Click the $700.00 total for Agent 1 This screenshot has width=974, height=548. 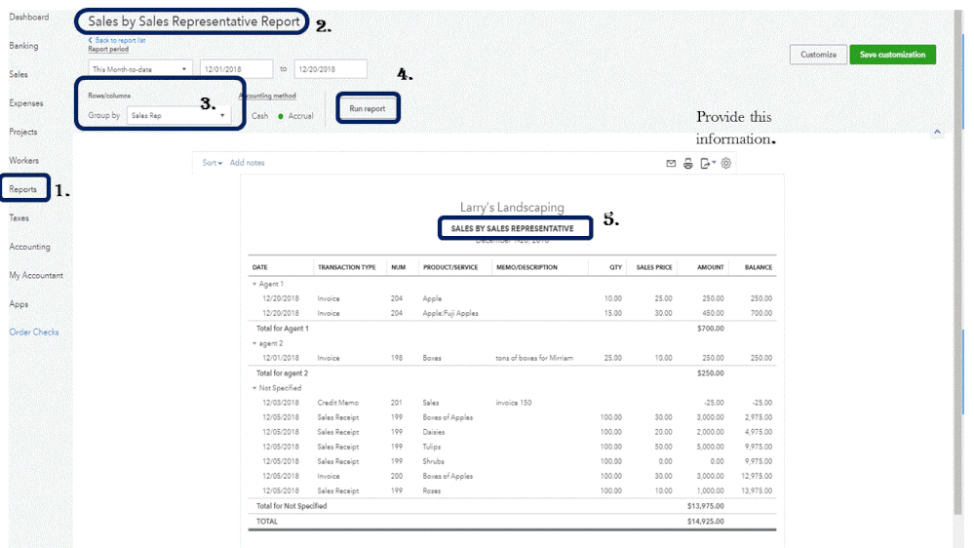(711, 329)
